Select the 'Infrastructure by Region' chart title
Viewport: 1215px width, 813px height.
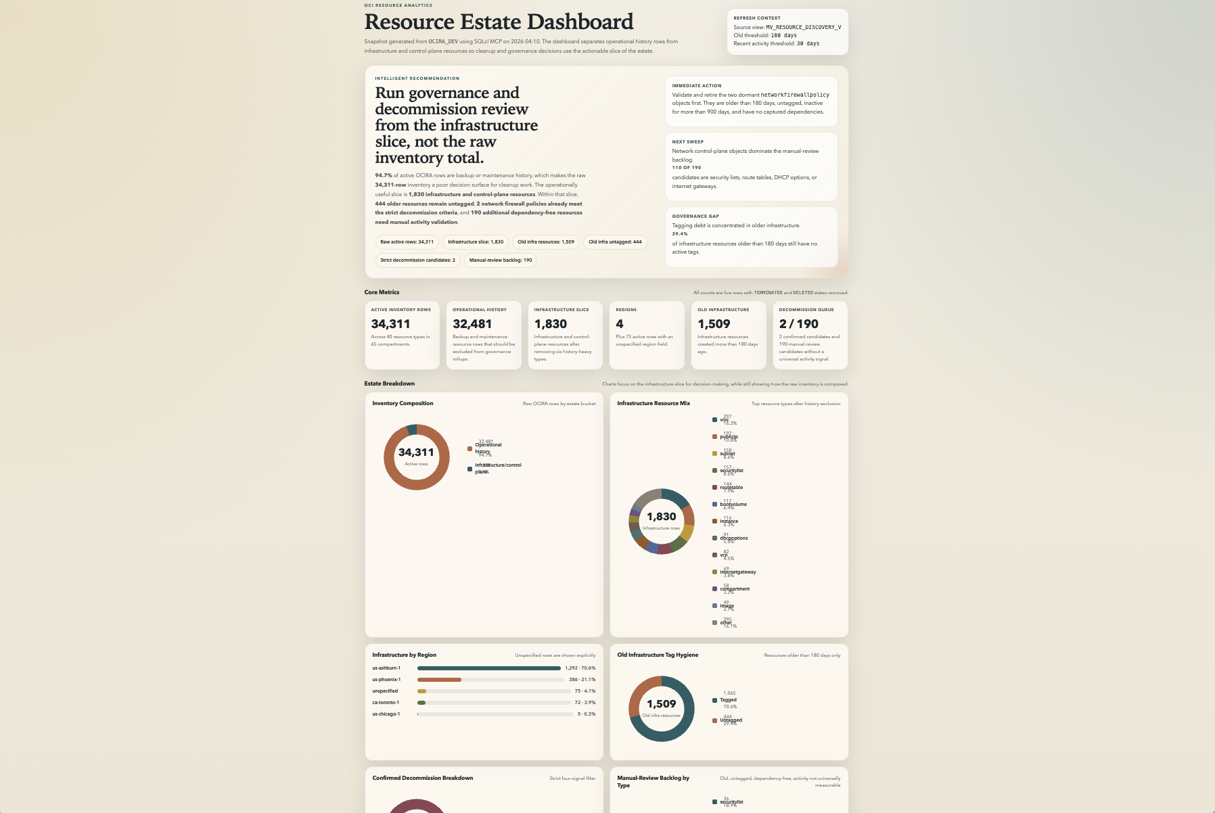405,655
